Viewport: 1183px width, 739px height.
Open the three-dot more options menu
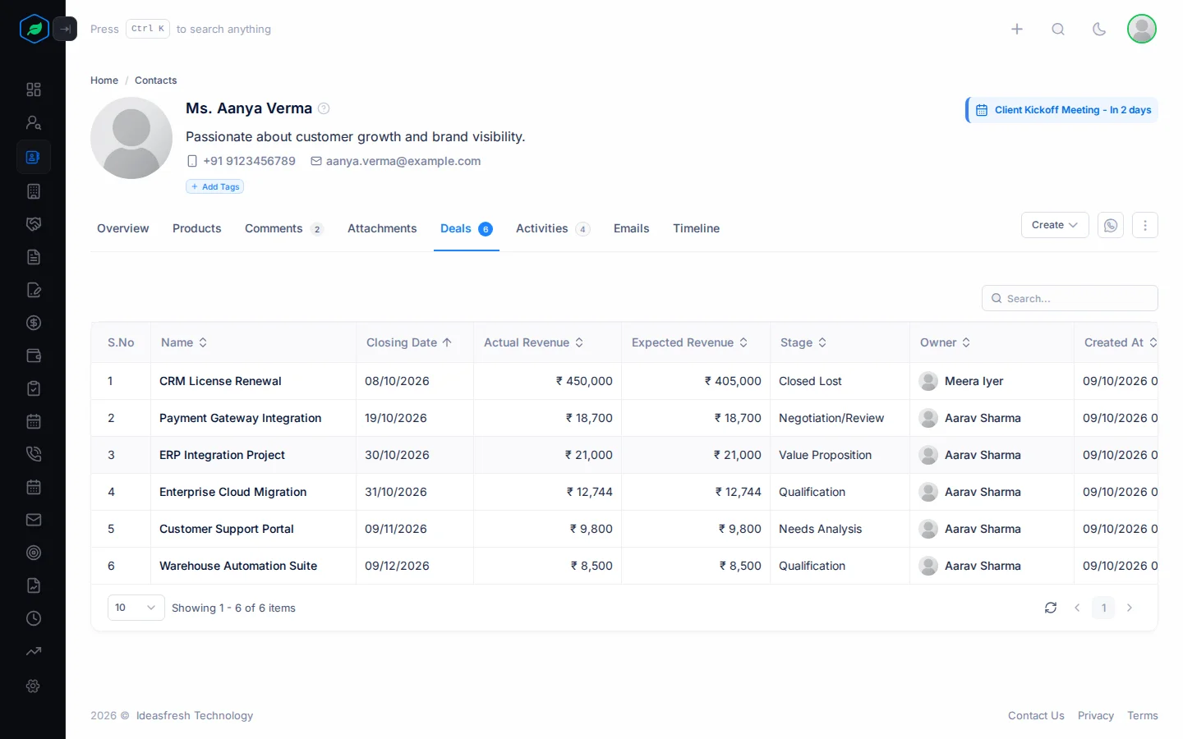pos(1145,225)
